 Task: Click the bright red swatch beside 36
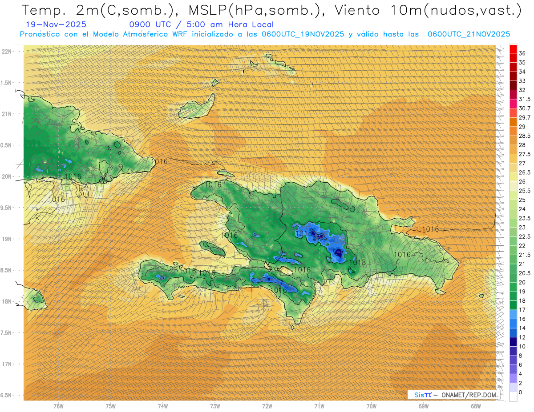pyautogui.click(x=513, y=49)
